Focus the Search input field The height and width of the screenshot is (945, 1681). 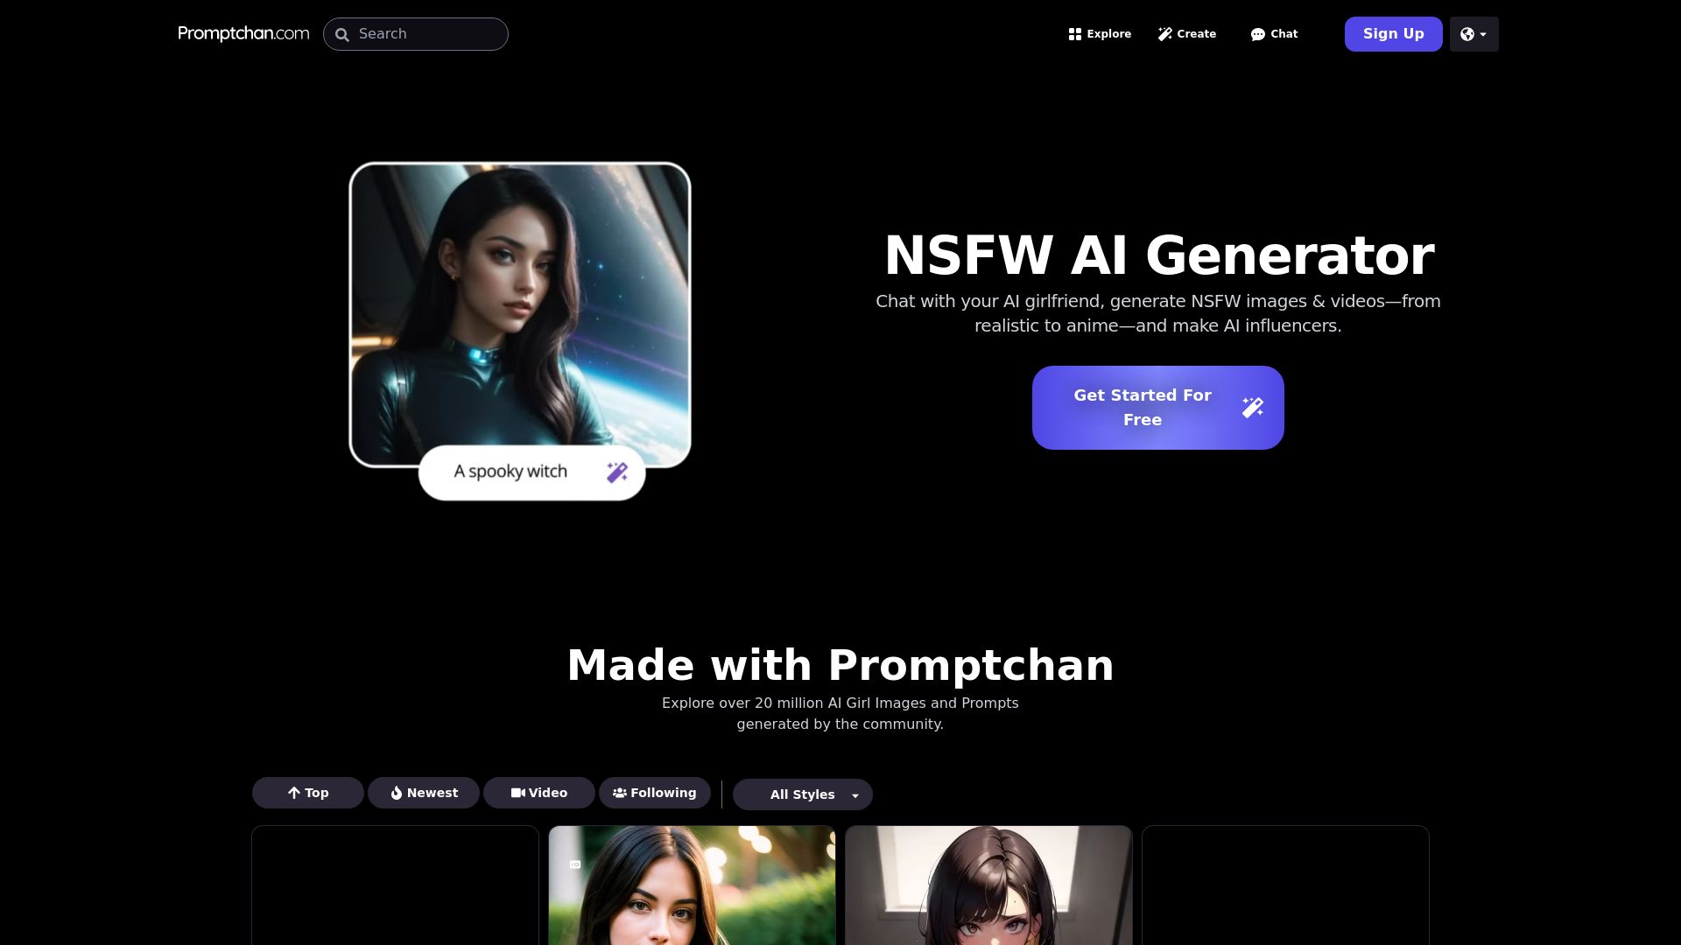click(x=416, y=34)
